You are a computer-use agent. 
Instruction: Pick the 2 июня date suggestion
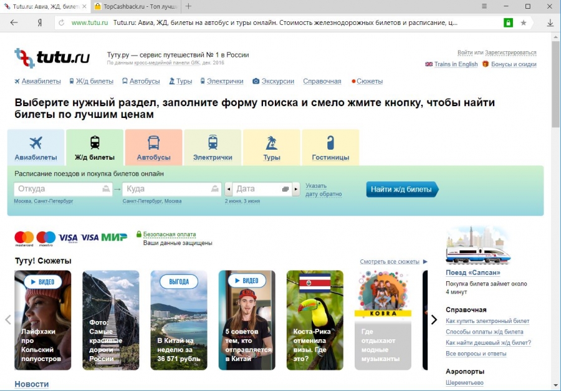pyautogui.click(x=233, y=201)
